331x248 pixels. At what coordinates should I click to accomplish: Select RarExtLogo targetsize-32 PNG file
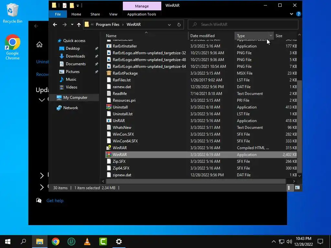tap(149, 53)
